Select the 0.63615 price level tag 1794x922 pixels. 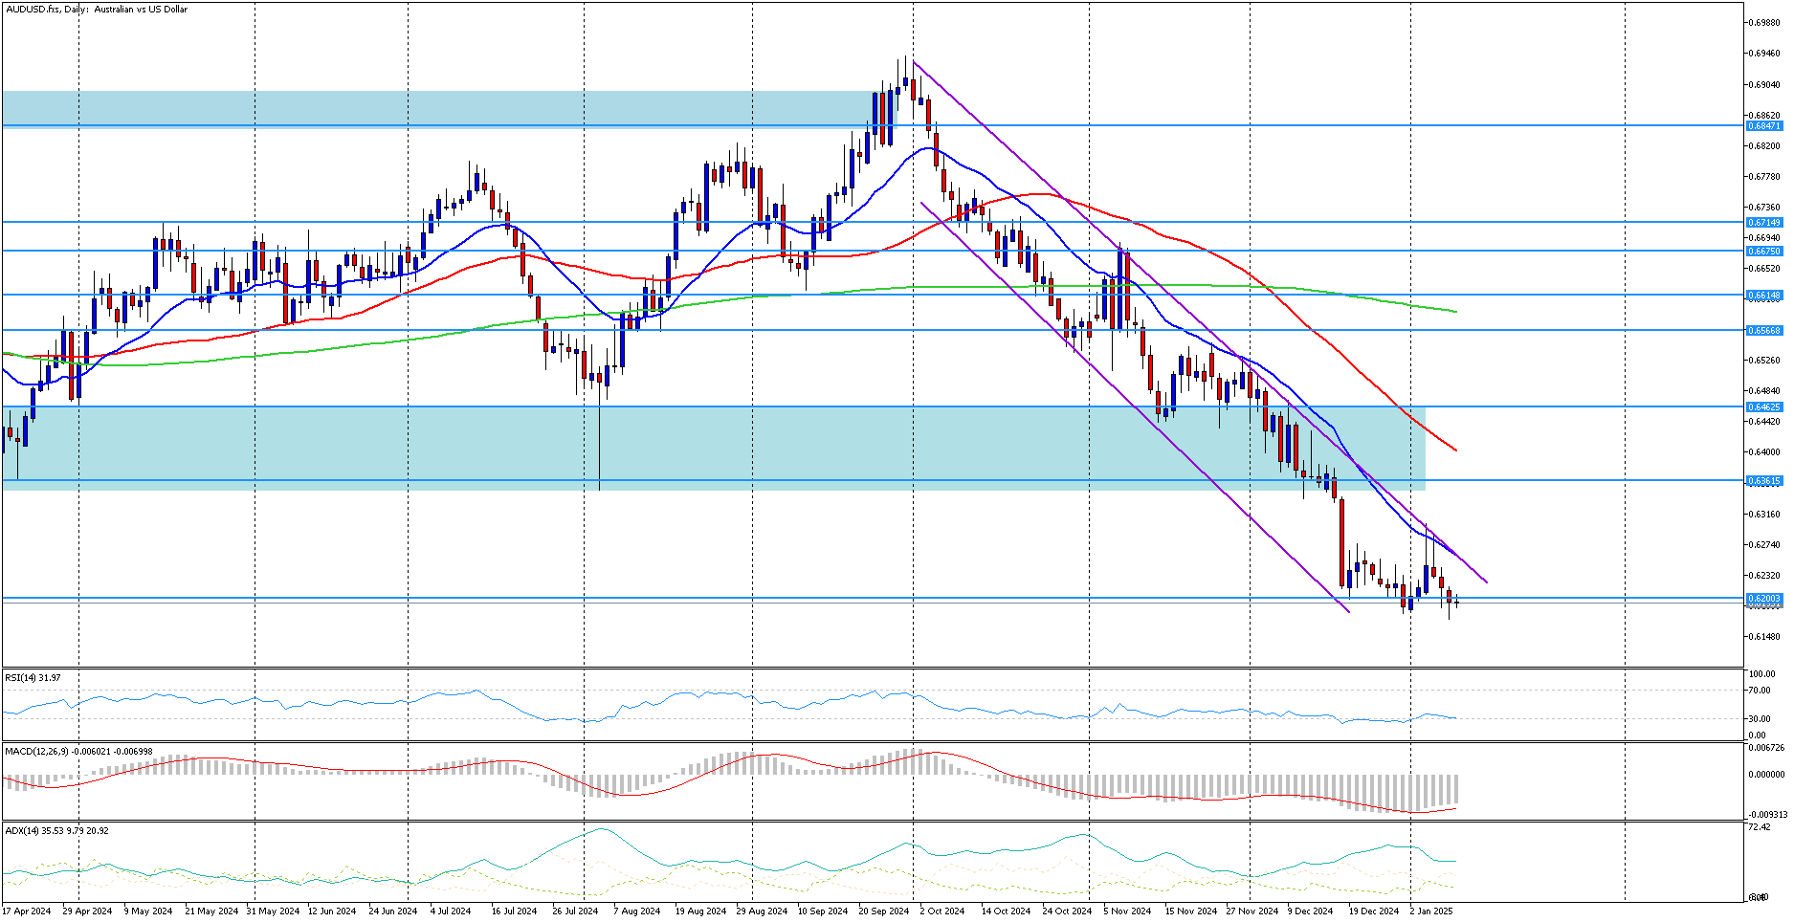point(1764,481)
